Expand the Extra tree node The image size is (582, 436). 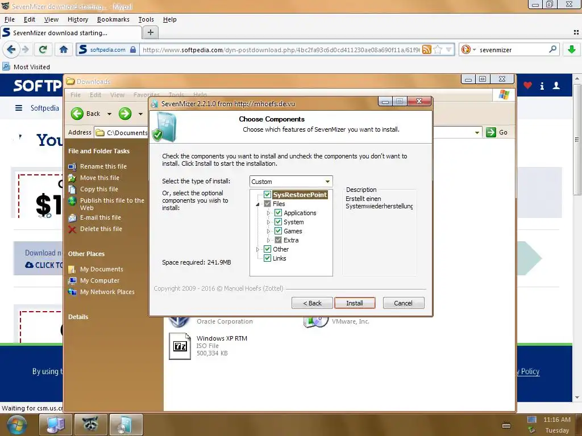[268, 240]
